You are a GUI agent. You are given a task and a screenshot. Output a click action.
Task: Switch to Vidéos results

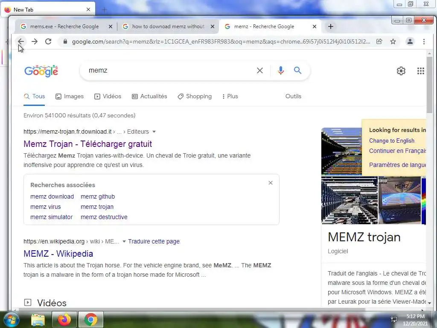[108, 97]
